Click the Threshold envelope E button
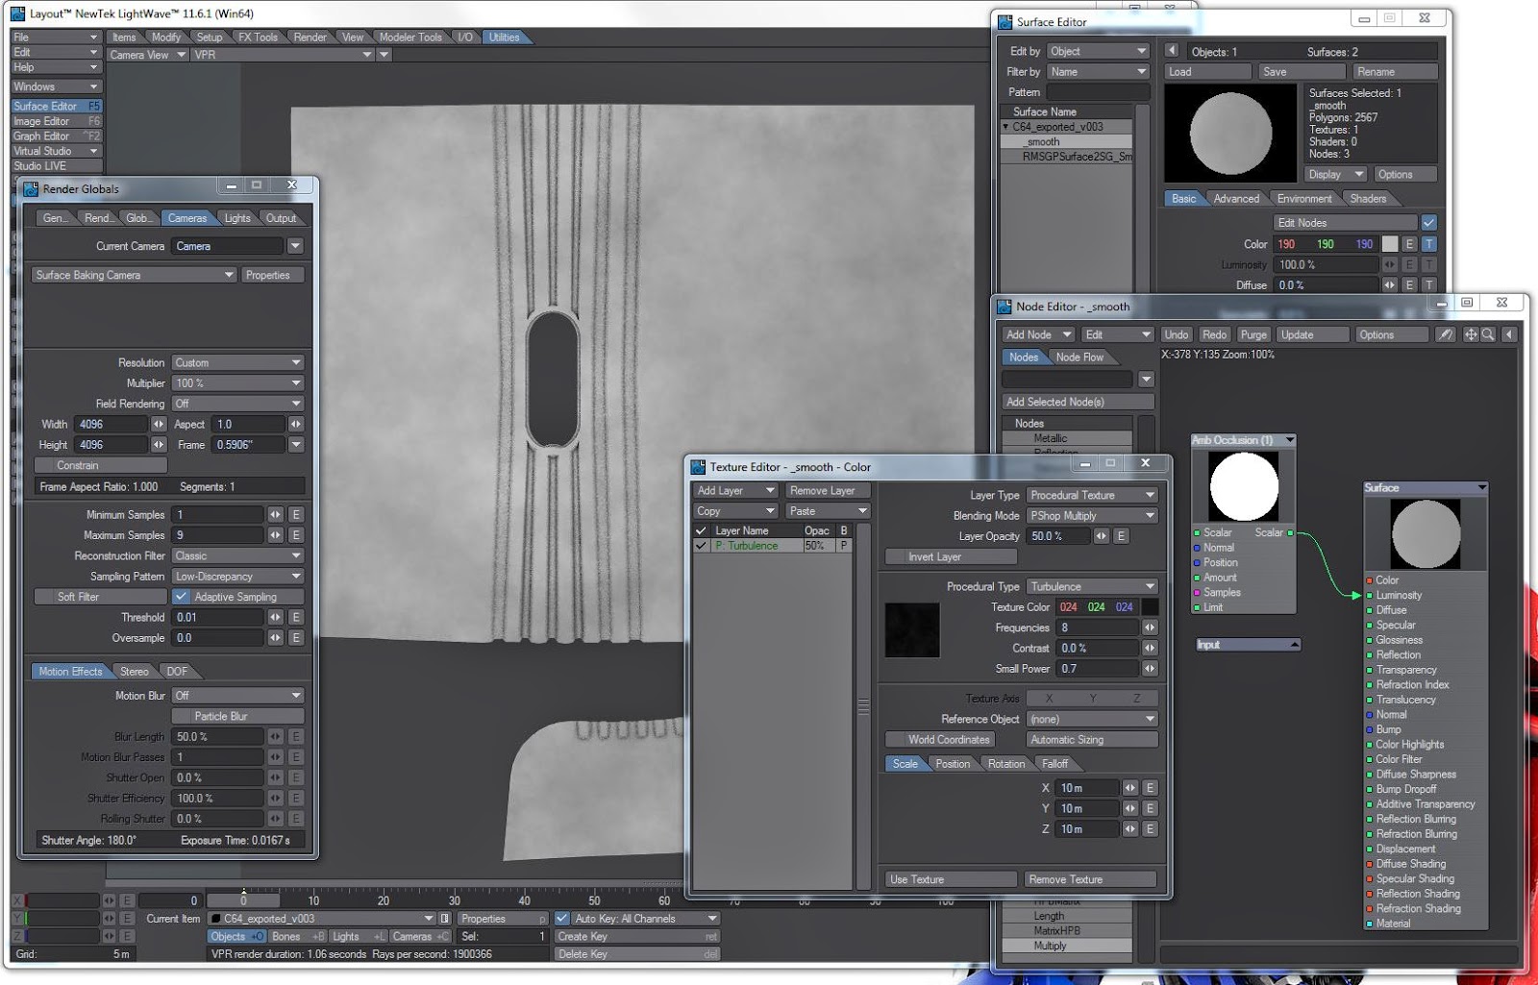Image resolution: width=1538 pixels, height=985 pixels. click(x=296, y=617)
